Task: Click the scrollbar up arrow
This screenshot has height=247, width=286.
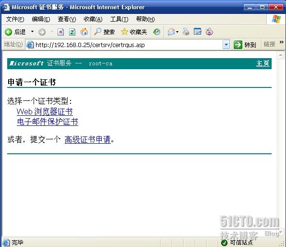Action: tap(280, 55)
